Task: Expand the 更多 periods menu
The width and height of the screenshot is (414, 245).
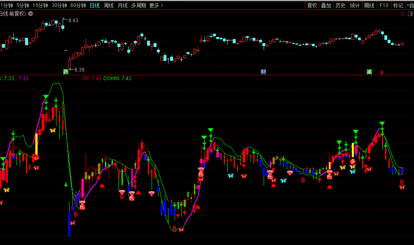Action: (x=156, y=5)
